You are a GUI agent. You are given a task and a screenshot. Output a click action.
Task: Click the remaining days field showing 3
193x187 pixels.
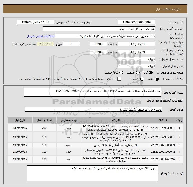tap(71, 44)
